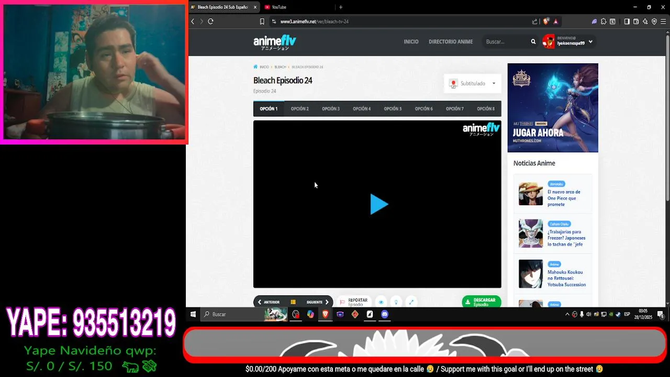Click browser back arrow

click(x=193, y=21)
